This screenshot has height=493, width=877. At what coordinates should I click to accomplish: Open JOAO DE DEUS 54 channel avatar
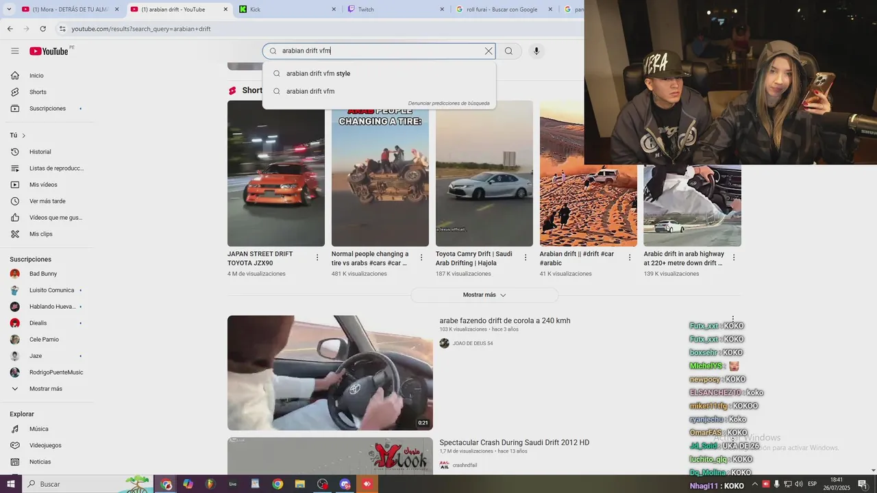click(445, 343)
